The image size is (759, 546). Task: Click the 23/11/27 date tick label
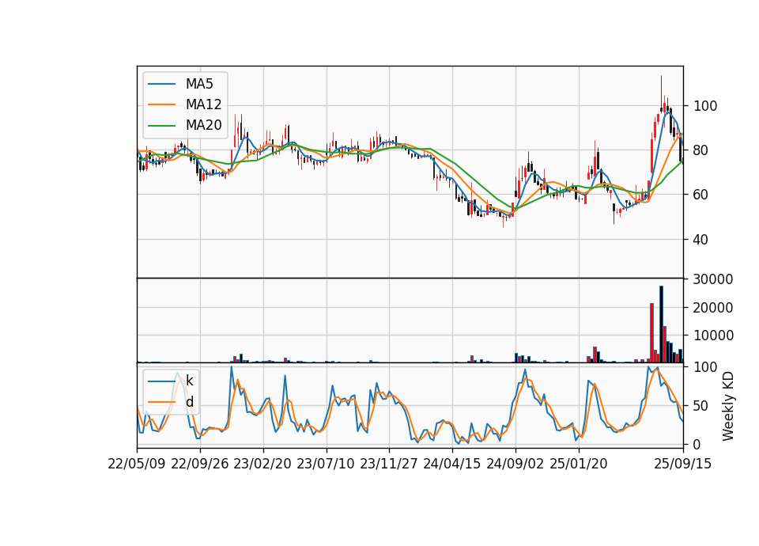click(389, 464)
